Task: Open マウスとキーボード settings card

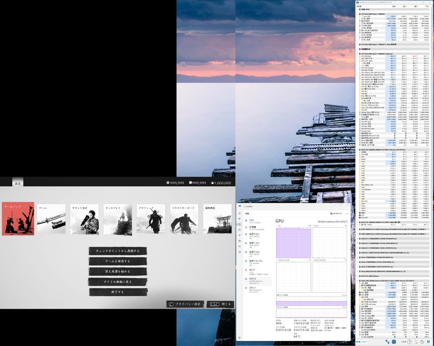Action: 184,219
